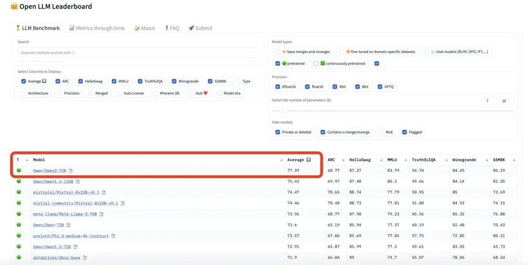Copy icon next to Qwen/Qwen2-72B
This screenshot has height=265, width=530.
click(x=71, y=170)
